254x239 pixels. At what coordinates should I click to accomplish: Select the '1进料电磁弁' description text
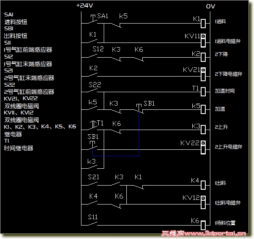228,41
